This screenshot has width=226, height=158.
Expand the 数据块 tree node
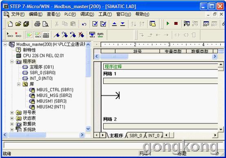coord(12,124)
